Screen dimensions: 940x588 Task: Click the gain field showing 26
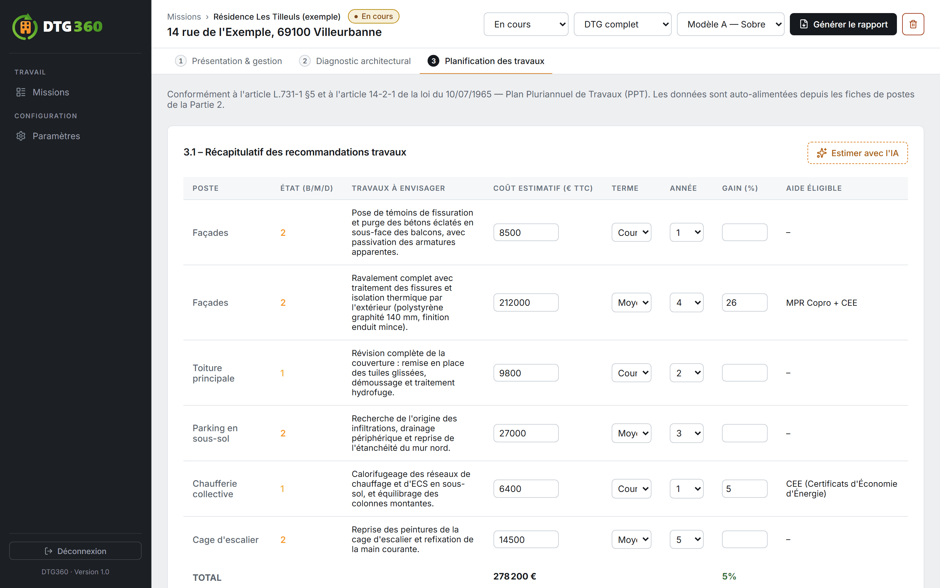coord(744,302)
